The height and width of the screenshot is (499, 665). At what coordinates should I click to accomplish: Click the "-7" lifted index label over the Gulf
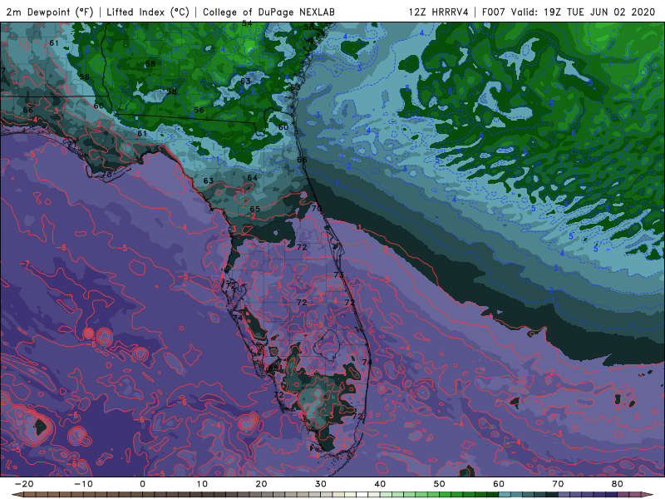[x=26, y=264]
